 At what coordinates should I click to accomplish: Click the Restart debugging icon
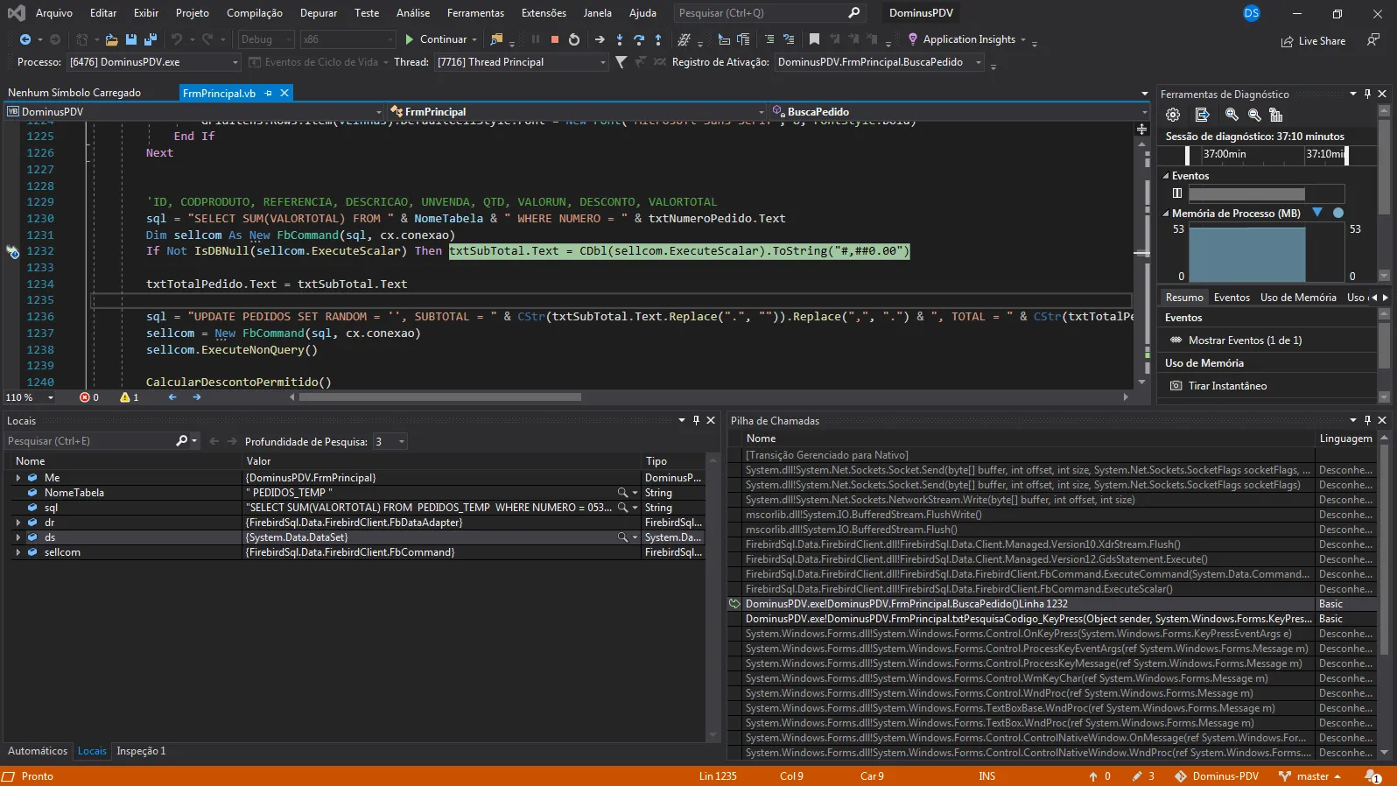point(574,39)
